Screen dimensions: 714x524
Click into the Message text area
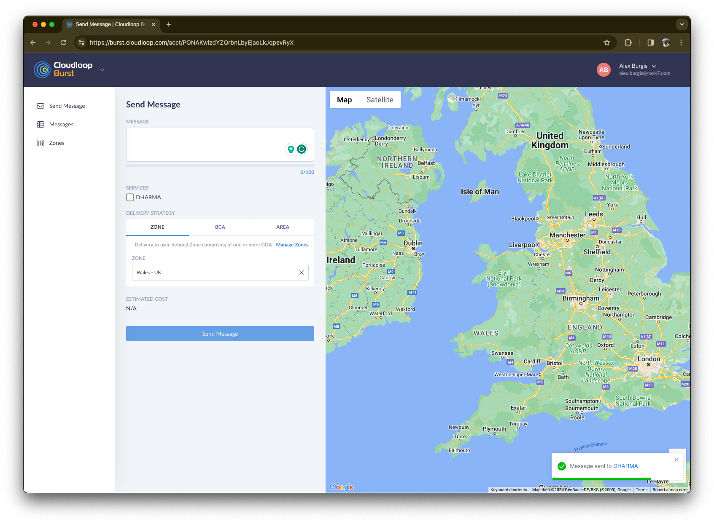(x=220, y=144)
